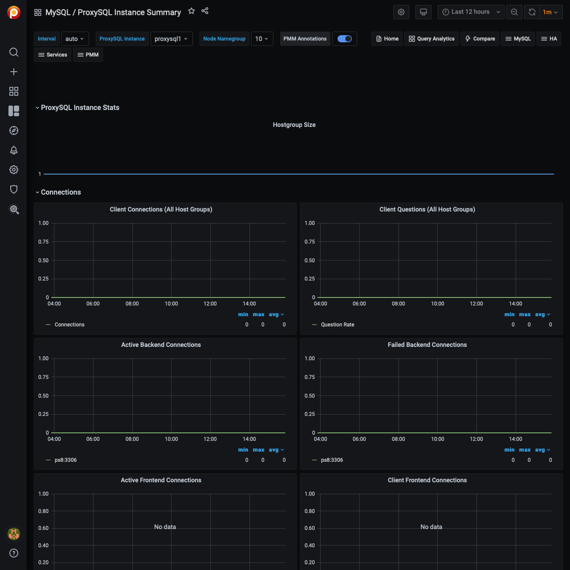Open the Last 12 hours time picker

pos(471,12)
